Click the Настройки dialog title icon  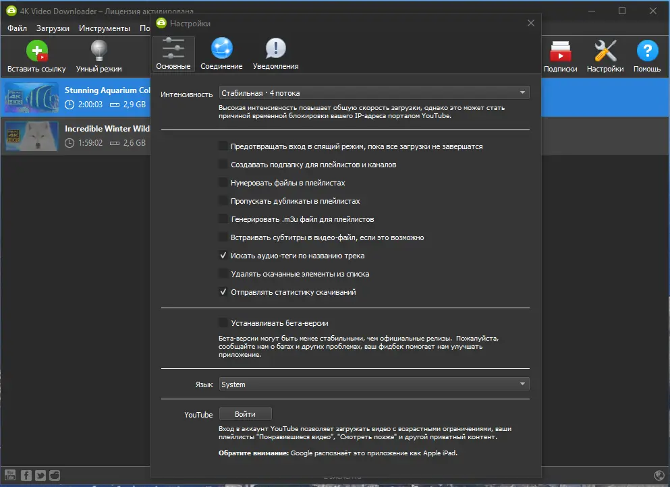[161, 23]
